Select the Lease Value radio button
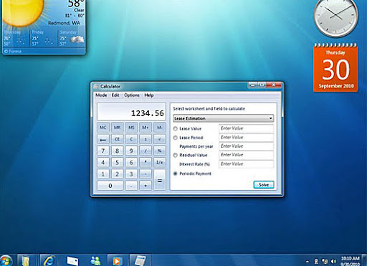This screenshot has height=266, width=367. click(175, 129)
